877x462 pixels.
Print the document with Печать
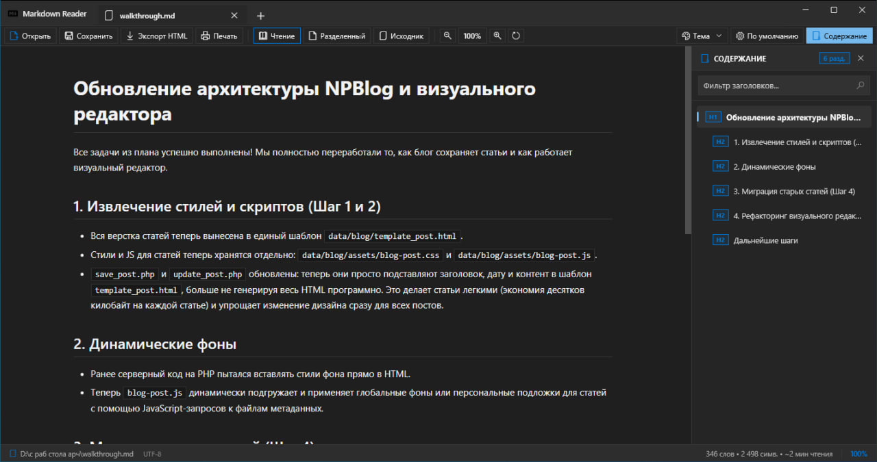coord(219,36)
